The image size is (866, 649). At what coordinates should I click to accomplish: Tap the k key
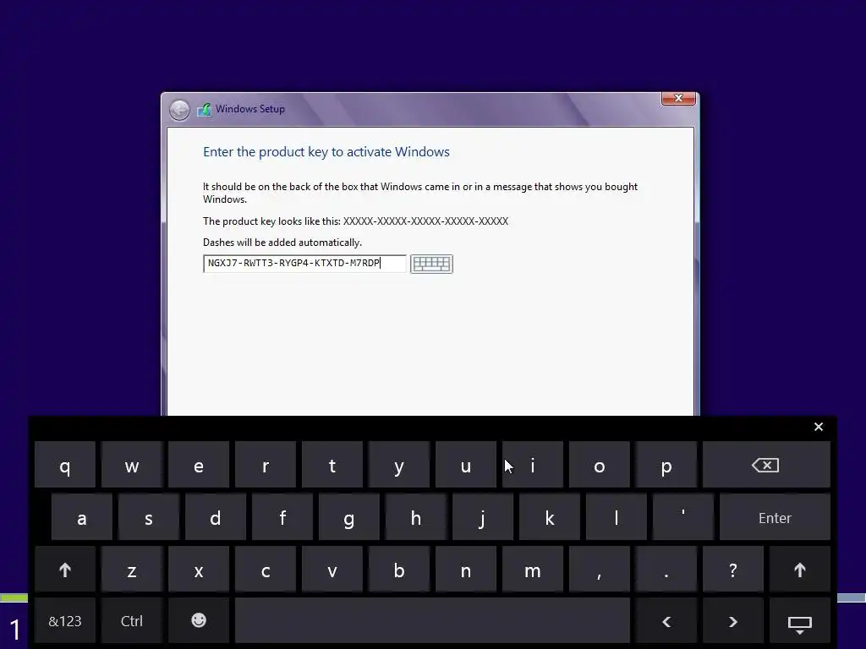click(x=550, y=517)
